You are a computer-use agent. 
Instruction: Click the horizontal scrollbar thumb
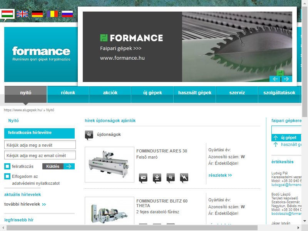point(132,228)
